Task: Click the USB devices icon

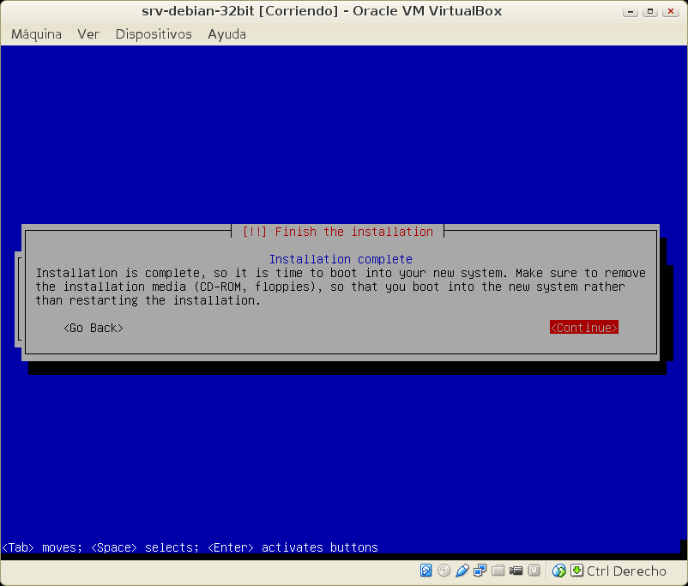Action: point(462,571)
